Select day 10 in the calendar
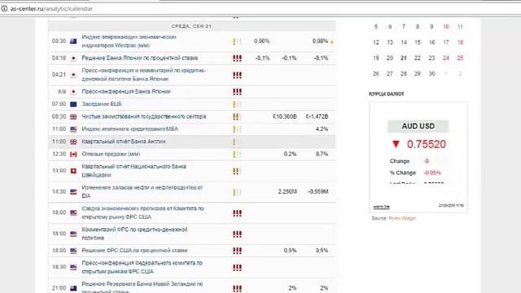Viewport: 521px width, 293px height. point(446,27)
